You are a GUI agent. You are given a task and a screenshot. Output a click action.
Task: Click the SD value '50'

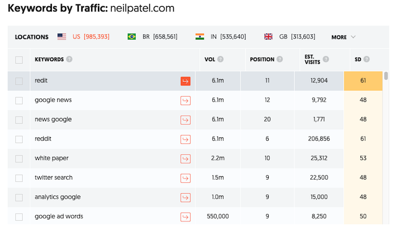click(363, 216)
